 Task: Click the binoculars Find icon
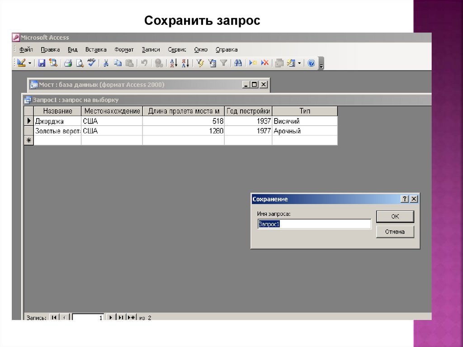point(238,63)
